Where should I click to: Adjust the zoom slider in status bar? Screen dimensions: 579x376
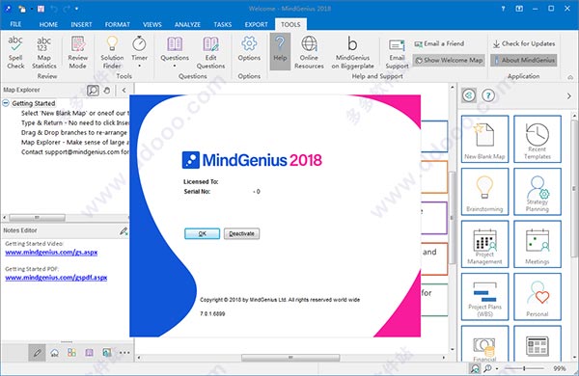tap(524, 368)
